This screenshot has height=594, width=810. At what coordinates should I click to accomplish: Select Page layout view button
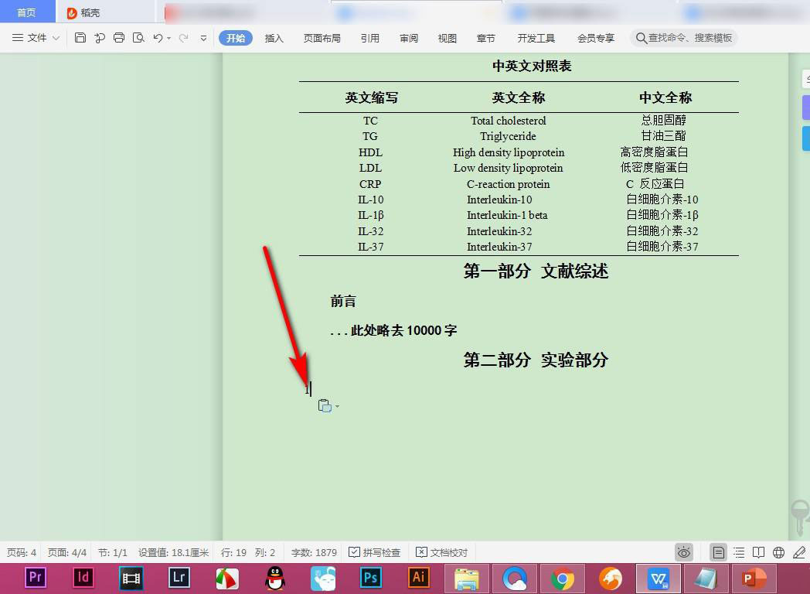coord(719,552)
